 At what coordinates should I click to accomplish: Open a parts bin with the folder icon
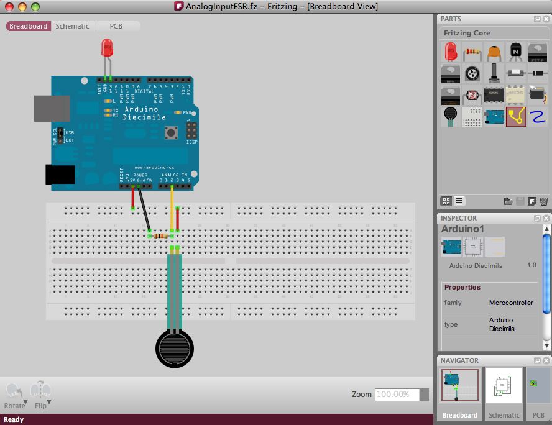point(508,201)
